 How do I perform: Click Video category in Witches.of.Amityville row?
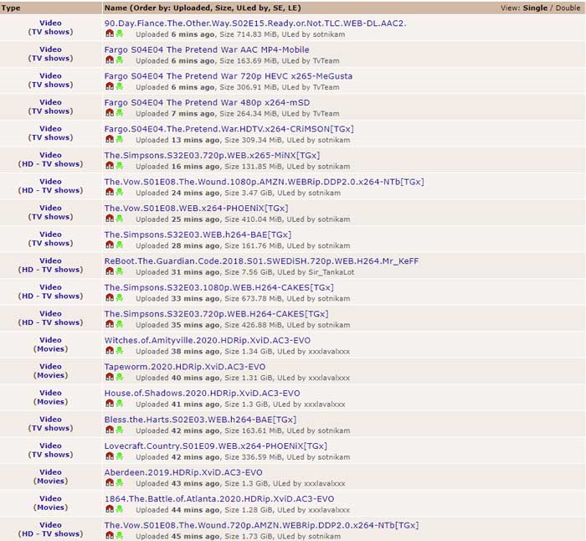[x=50, y=340]
